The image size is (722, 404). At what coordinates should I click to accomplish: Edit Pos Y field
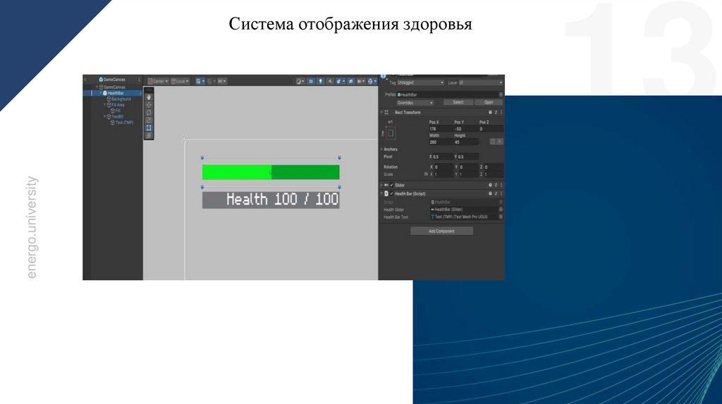pyautogui.click(x=465, y=129)
